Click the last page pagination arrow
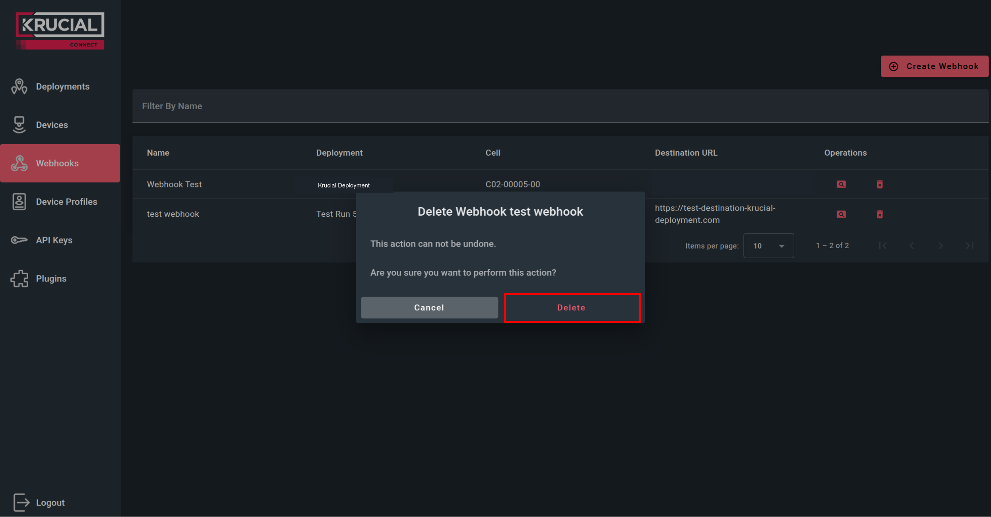Viewport: 991px width, 517px height. click(970, 245)
